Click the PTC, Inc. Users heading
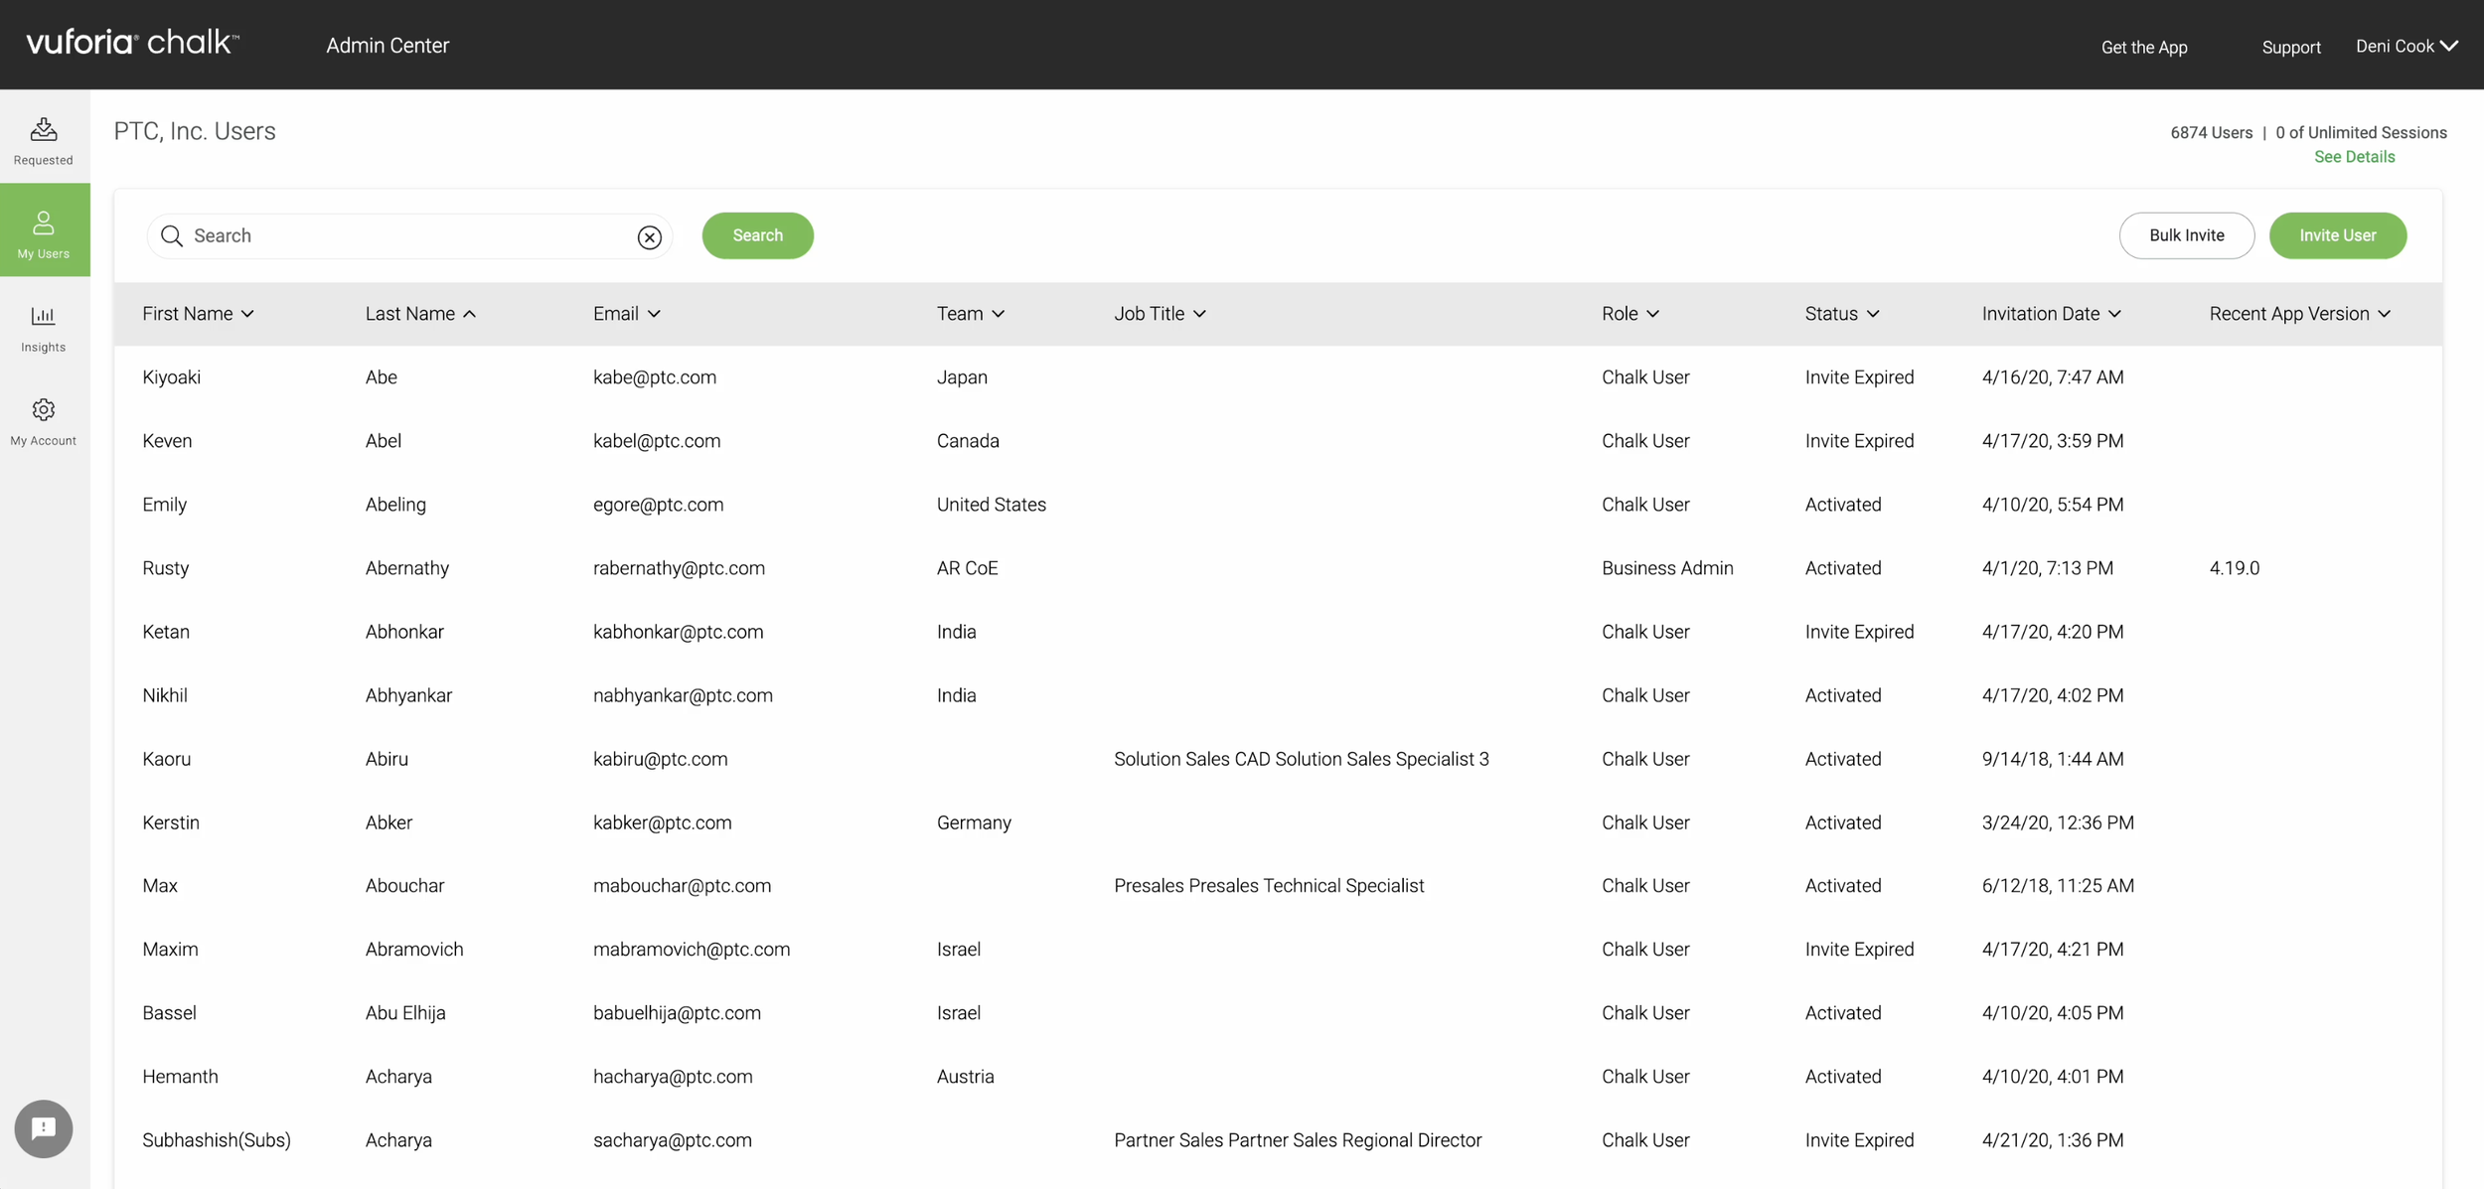2484x1189 pixels. click(x=195, y=131)
